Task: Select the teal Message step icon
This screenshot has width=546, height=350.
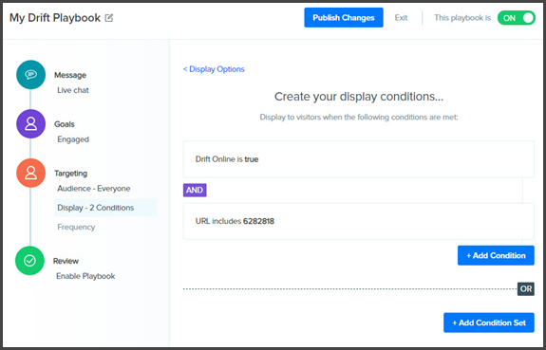Action: [x=30, y=75]
